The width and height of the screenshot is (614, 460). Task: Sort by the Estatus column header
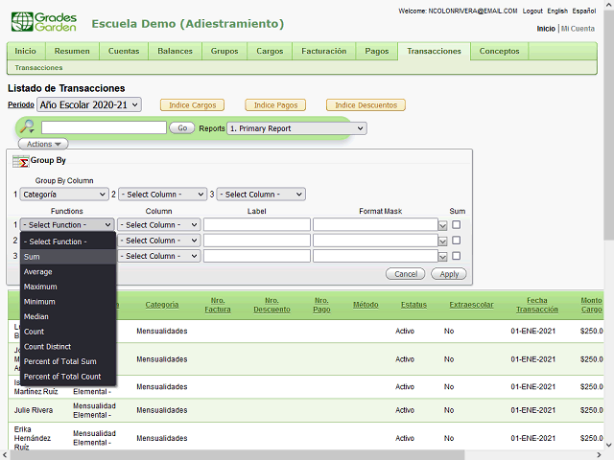coord(413,305)
